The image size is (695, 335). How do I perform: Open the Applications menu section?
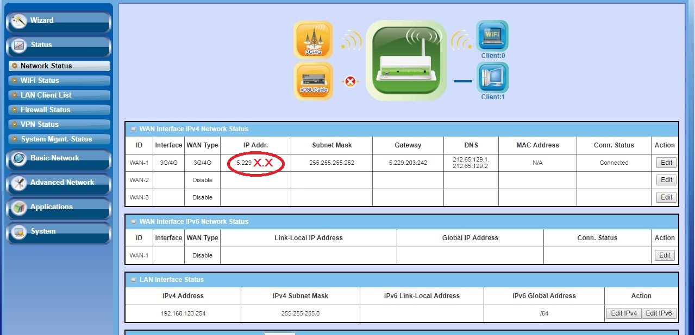pyautogui.click(x=58, y=208)
